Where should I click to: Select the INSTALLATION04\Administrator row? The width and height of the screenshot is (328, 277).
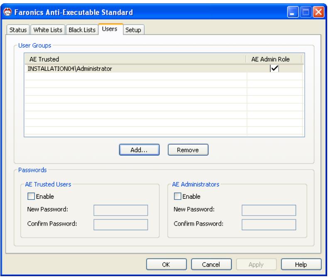(164, 68)
